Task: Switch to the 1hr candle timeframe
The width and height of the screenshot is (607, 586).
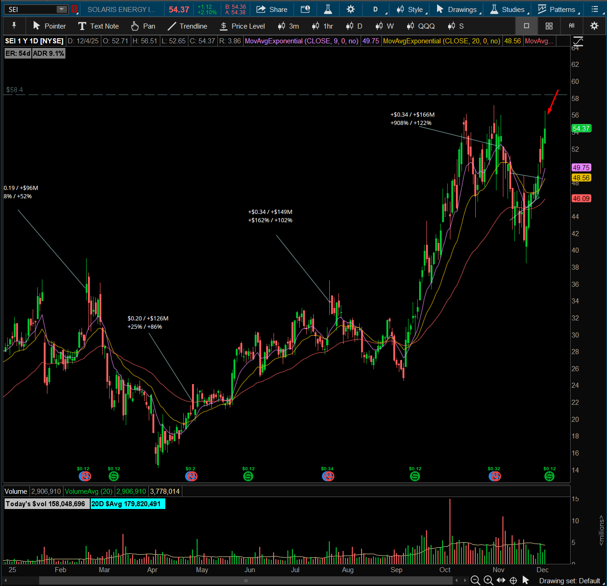Action: pyautogui.click(x=322, y=26)
